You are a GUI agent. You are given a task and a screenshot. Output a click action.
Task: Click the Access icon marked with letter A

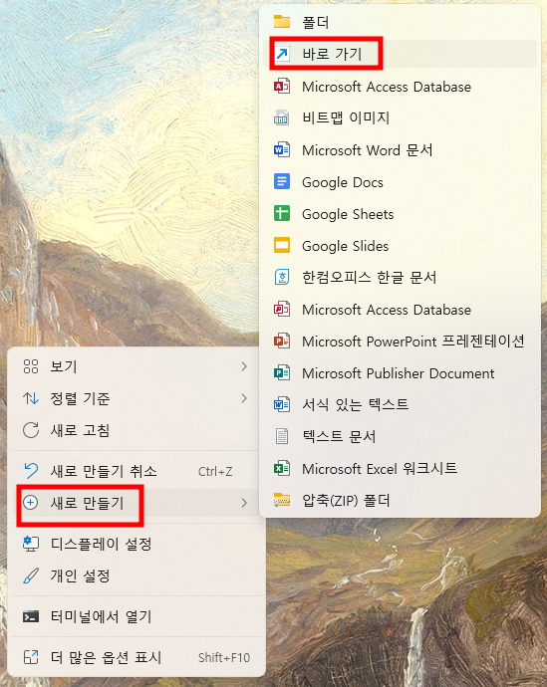(281, 87)
